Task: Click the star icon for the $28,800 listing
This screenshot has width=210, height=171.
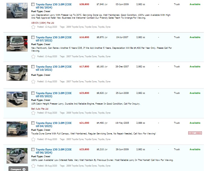Action: pyautogui.click(x=33, y=27)
